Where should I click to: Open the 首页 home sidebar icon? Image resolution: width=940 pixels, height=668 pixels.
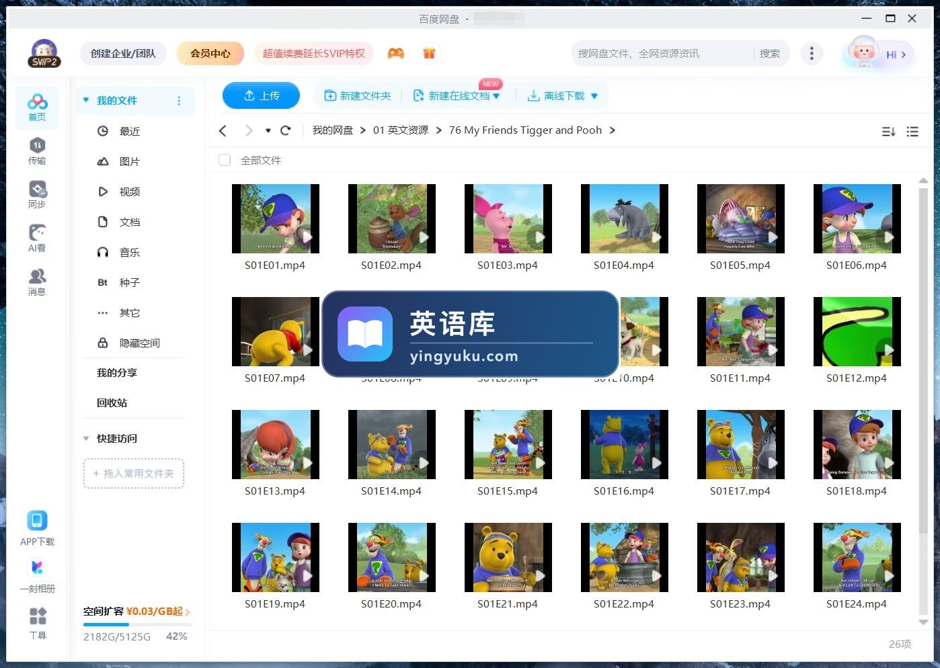[x=37, y=108]
